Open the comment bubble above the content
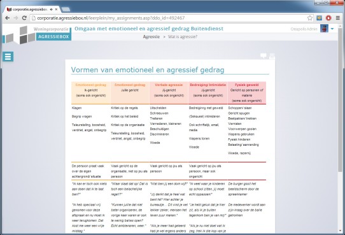 (x=264, y=56)
